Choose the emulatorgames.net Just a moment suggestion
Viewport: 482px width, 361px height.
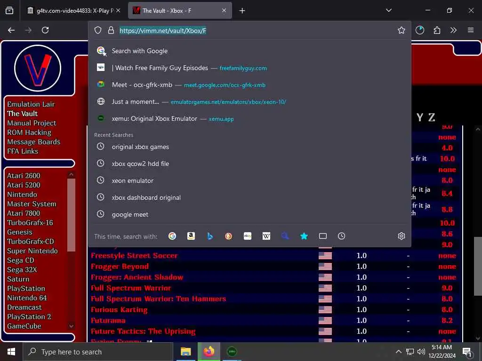tap(249, 102)
